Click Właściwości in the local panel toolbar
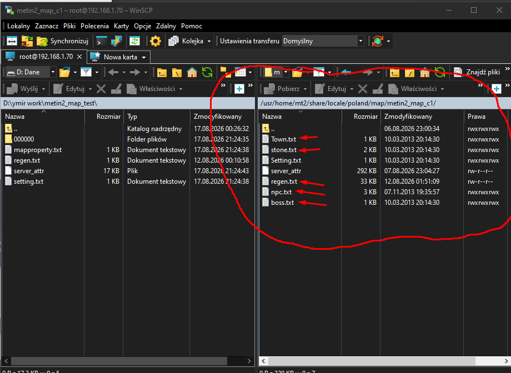This screenshot has width=511, height=373. click(x=151, y=89)
